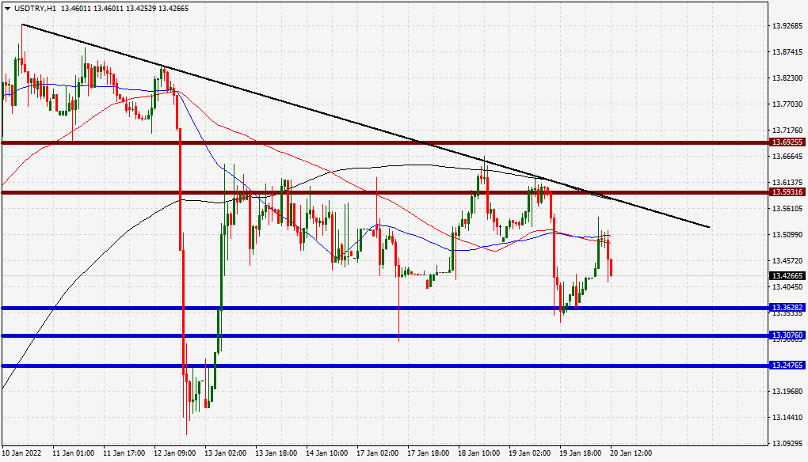Screen dimensions: 808x462
Task: Select the 19 Jan 18:00 time label
Action: pos(580,453)
